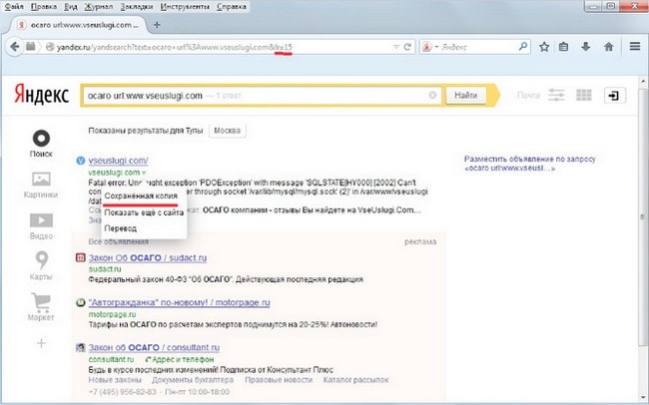Change region with the Москва button
This screenshot has width=649, height=405.
click(227, 131)
